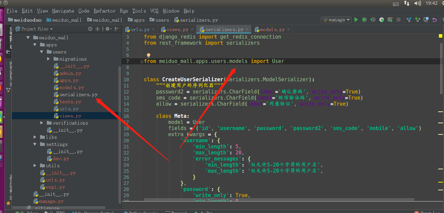The image size is (444, 213).
Task: Click the gray stop button
Action: (399, 20)
